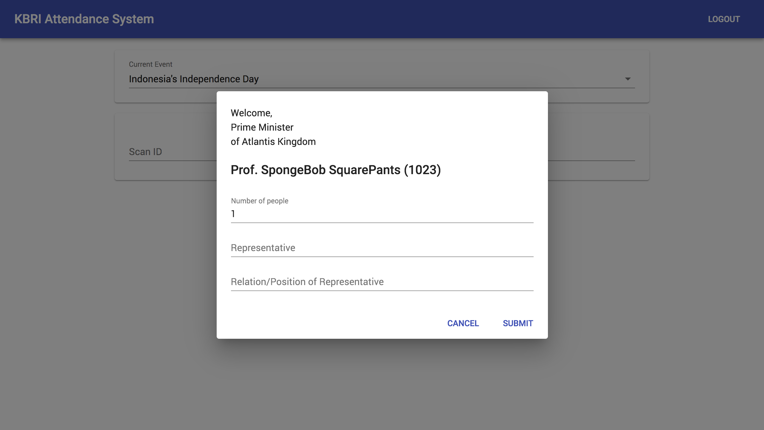
Task: Expand the Current Event dropdown arrow
Action: 628,79
